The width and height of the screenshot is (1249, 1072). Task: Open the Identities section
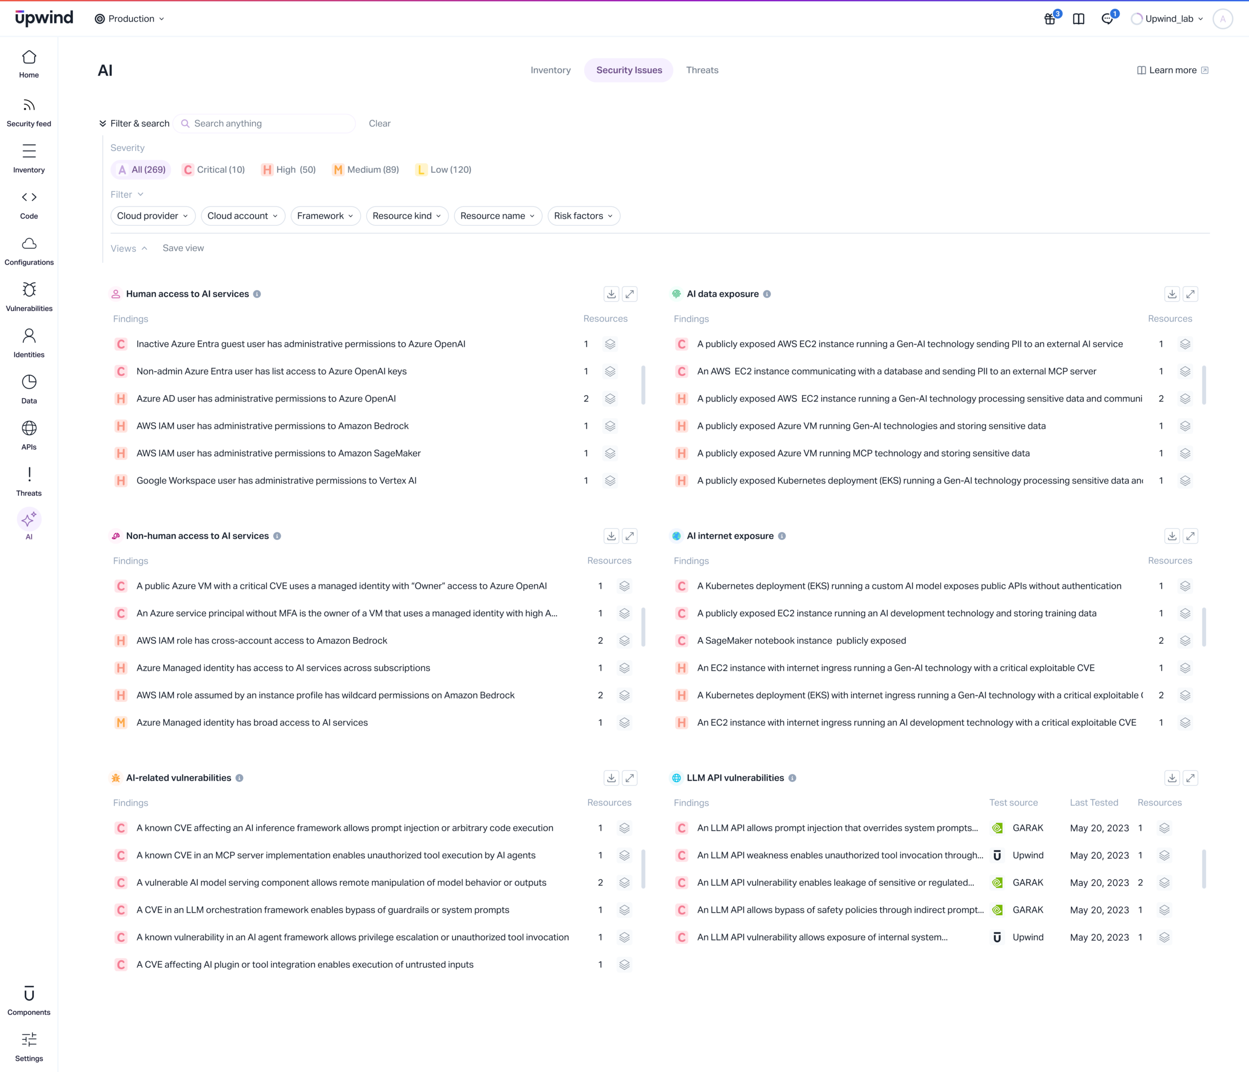(x=29, y=343)
